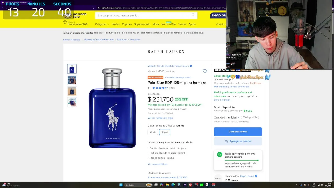Open File Explorer from the taskbar
This screenshot has height=188, width=334.
(x=167, y=185)
